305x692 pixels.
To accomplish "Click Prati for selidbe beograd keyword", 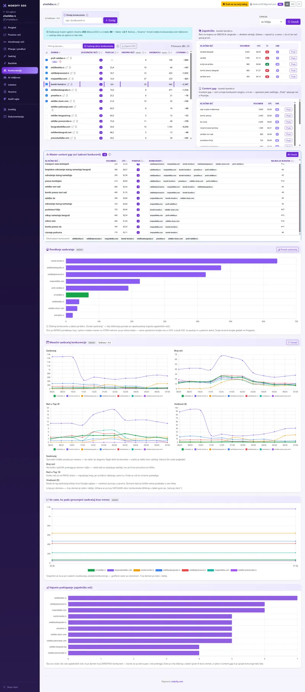I will (x=293, y=52).
